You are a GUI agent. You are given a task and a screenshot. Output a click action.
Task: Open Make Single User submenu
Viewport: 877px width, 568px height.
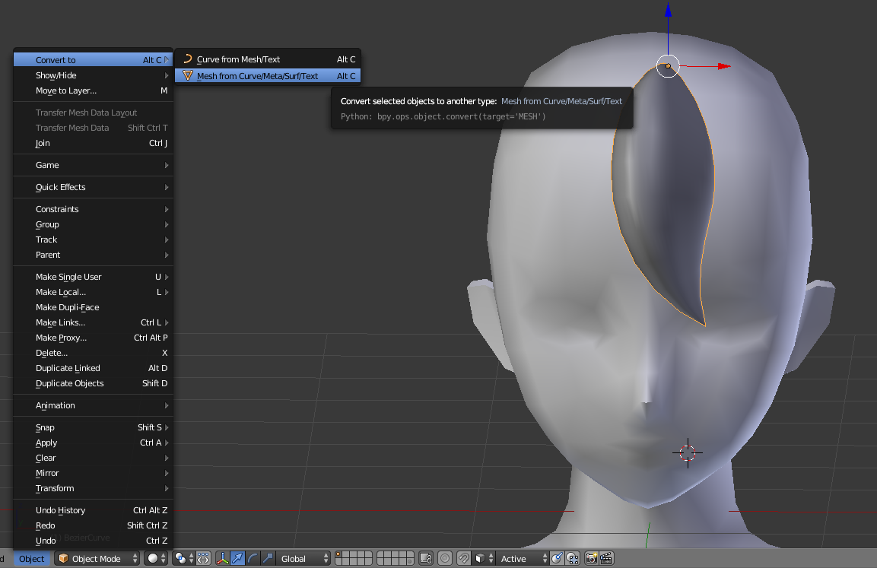pos(93,277)
